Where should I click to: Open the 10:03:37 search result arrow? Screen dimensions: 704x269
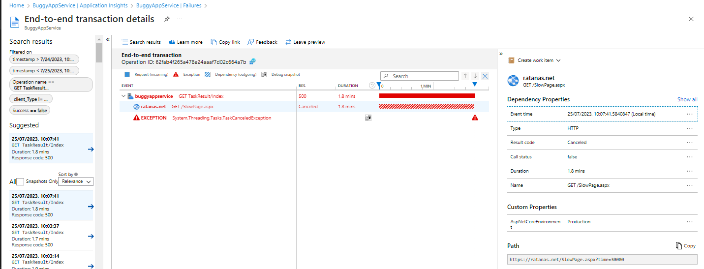coord(91,236)
